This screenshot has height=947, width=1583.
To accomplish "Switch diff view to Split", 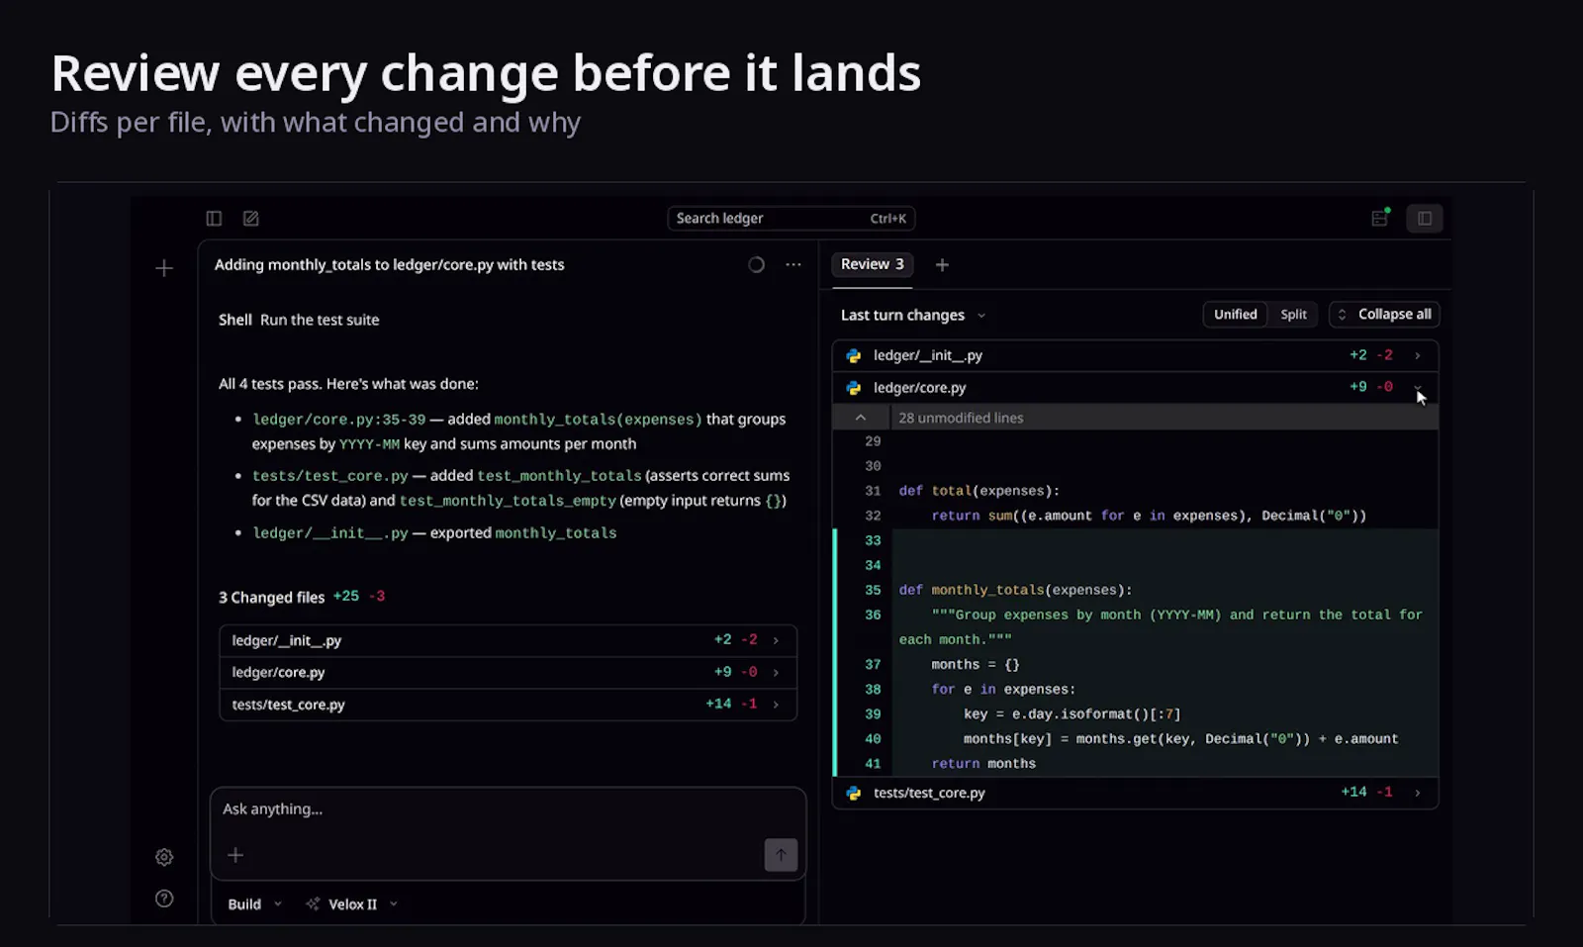I will click(x=1293, y=315).
